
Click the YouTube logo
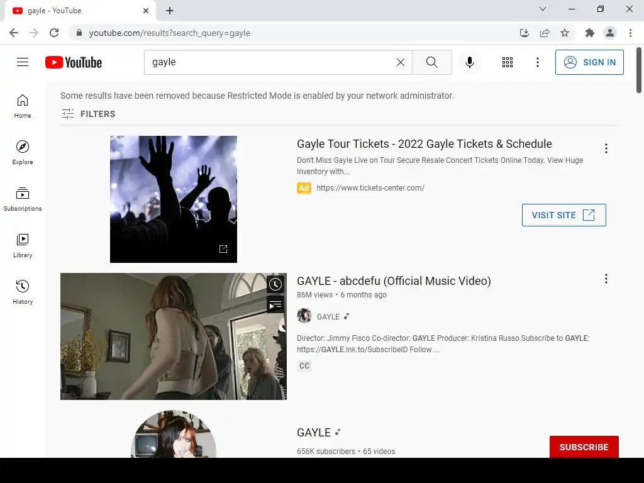(x=74, y=62)
